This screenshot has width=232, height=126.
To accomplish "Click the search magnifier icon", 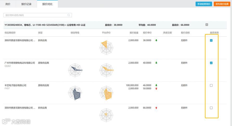I will point(69,15).
